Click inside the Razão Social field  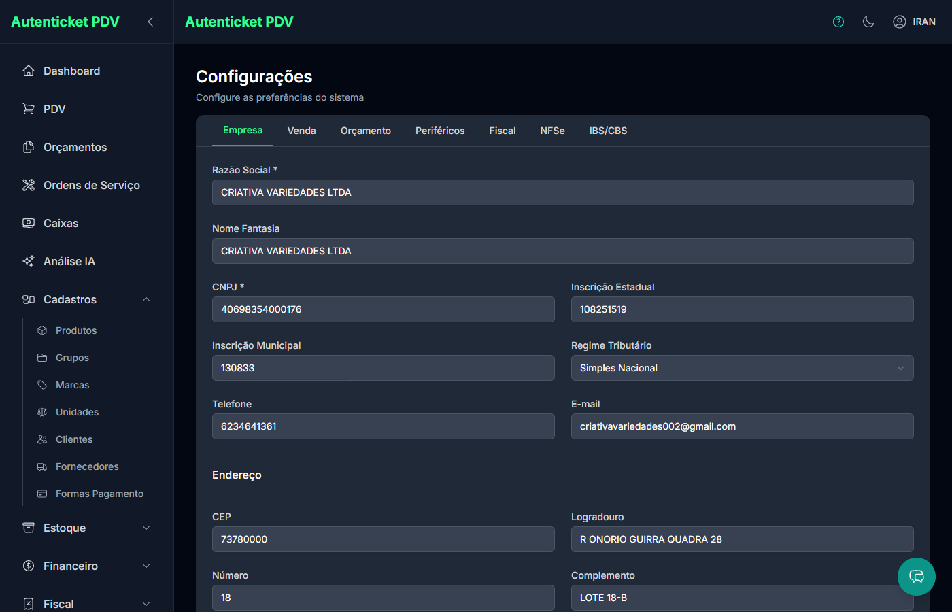(562, 192)
